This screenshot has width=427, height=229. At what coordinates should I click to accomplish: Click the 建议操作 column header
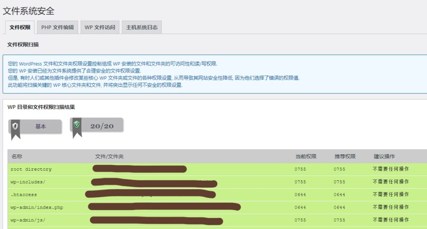384,157
